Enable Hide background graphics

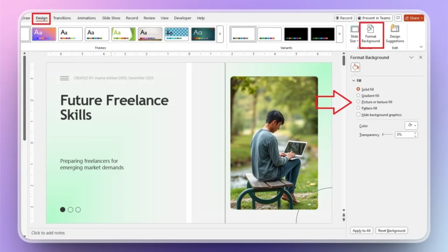tap(358, 115)
